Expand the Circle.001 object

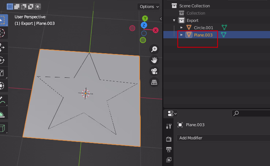coord(182,27)
